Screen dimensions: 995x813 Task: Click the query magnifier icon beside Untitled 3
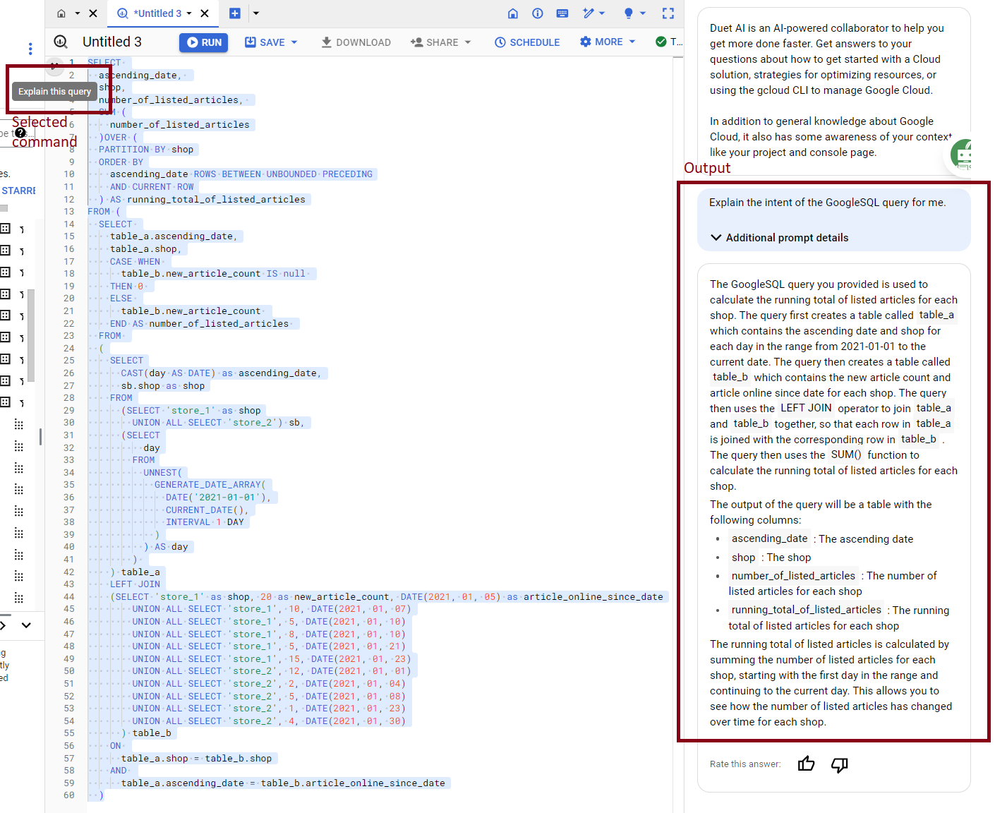[x=61, y=42]
